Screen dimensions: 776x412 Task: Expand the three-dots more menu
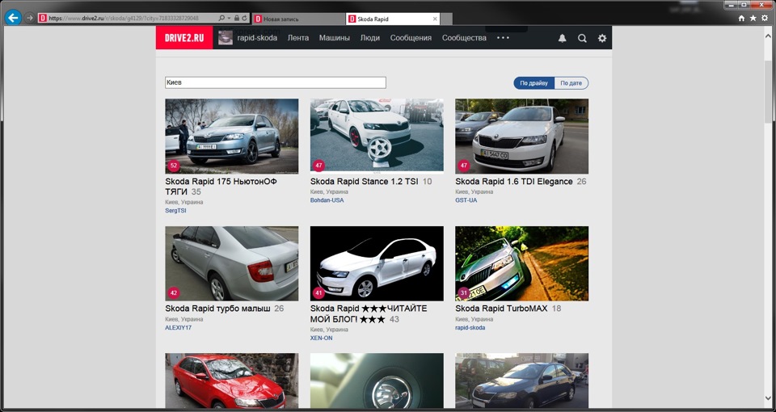click(x=503, y=38)
